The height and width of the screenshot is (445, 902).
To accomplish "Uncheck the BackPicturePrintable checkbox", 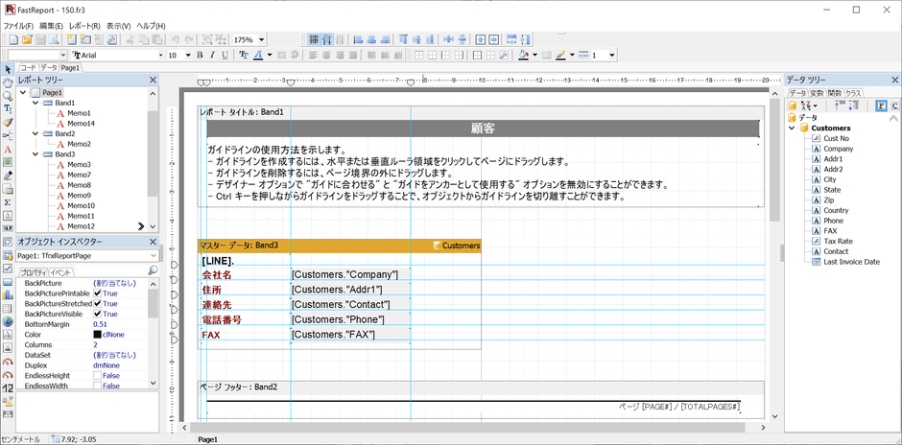I will coord(98,293).
